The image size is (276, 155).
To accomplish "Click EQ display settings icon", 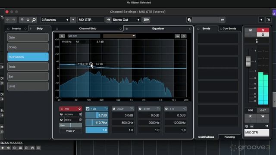I will (184, 36).
